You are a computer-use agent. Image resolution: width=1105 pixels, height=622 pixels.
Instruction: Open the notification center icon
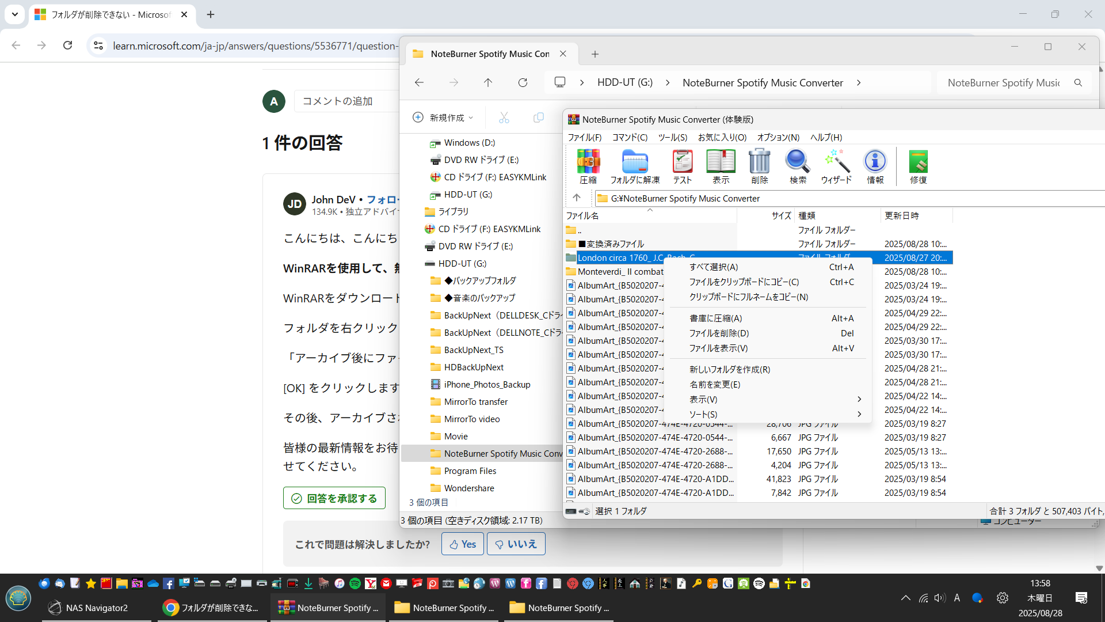(x=1081, y=598)
